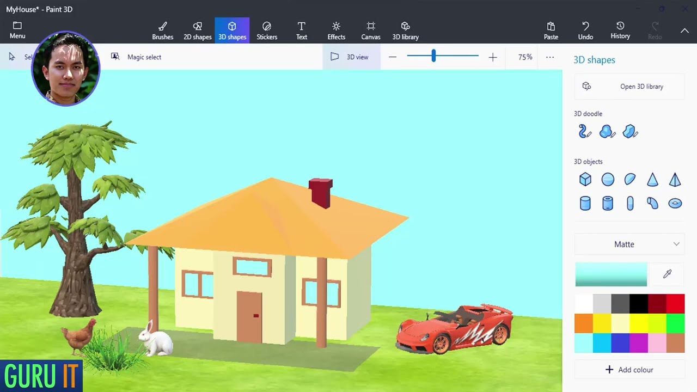Open the 3D library tab
Screen dimensions: 697x392
click(x=406, y=30)
